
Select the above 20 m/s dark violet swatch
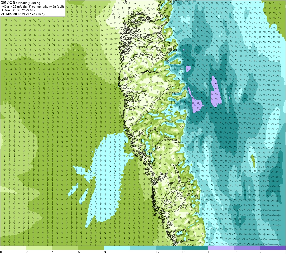(273, 248)
